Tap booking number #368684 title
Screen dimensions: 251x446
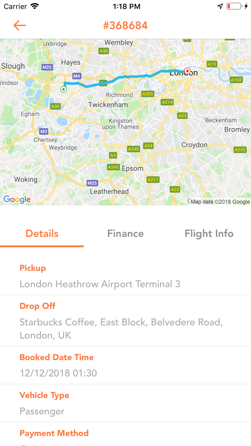[126, 25]
